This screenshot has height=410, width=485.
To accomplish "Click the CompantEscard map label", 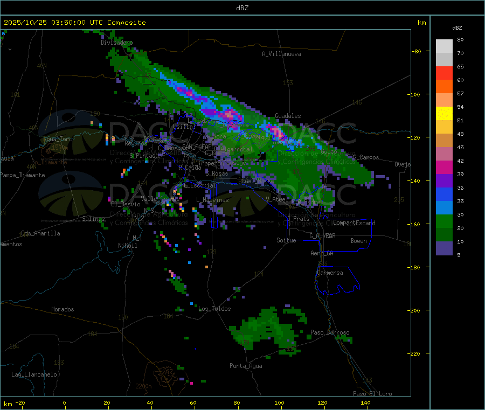I will pos(354,223).
